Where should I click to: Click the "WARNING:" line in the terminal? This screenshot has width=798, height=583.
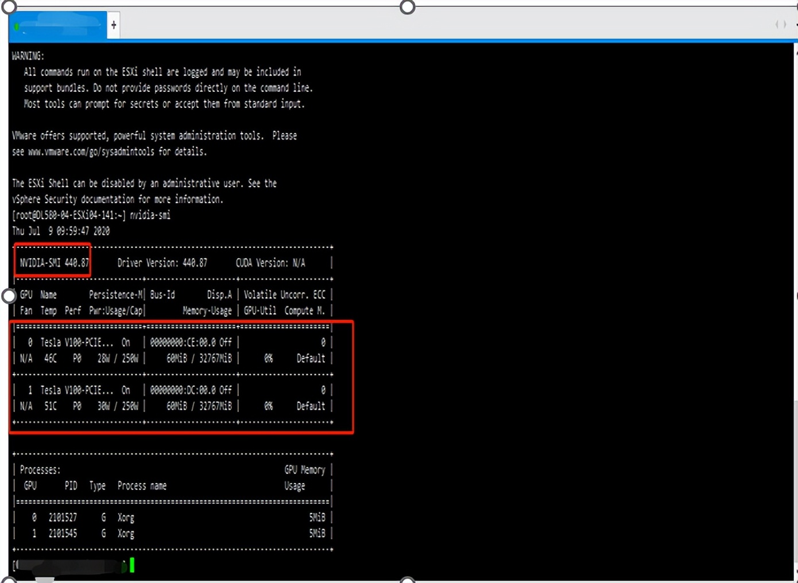point(28,56)
